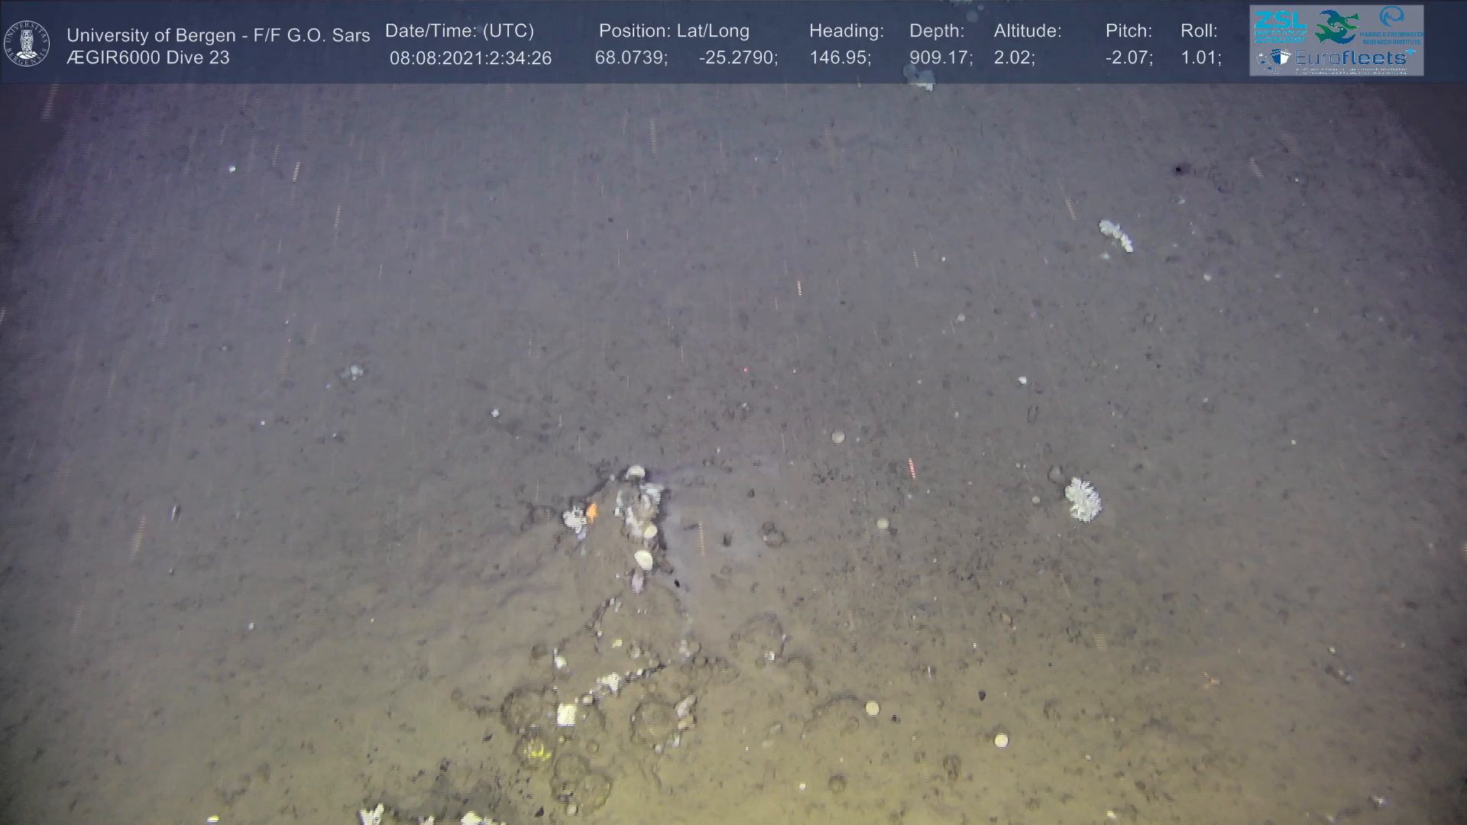This screenshot has width=1467, height=825.
Task: Click the white branching coral on the right
Action: [1083, 500]
